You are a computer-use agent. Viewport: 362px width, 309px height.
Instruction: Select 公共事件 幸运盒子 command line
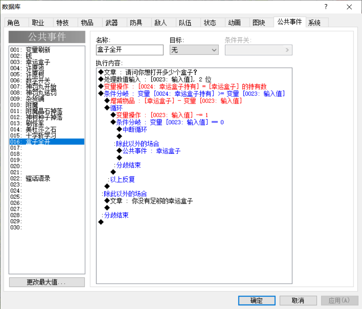(148, 151)
